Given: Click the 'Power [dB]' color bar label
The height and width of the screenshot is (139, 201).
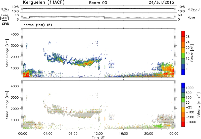Looking at the screenshot, I should pyautogui.click(x=192, y=53).
